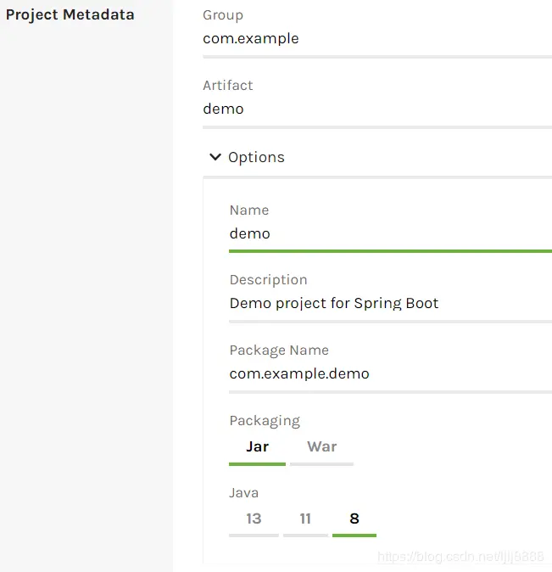Choose Java version 8
Screen dimensions: 552x572
[x=354, y=519]
